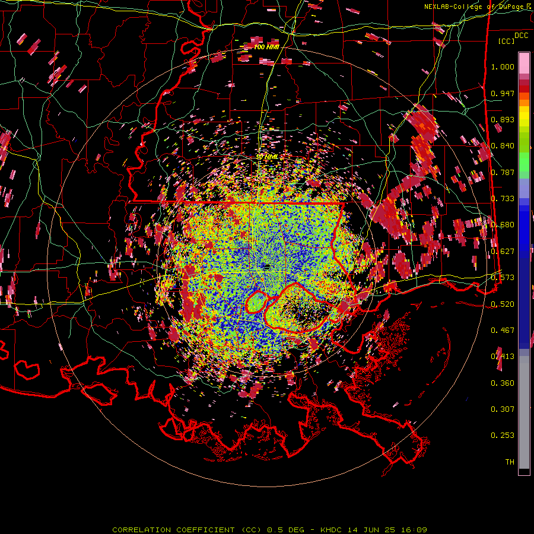534x534 pixels.
Task: Click the KHDC station identifier in caption
Action: coord(332,530)
